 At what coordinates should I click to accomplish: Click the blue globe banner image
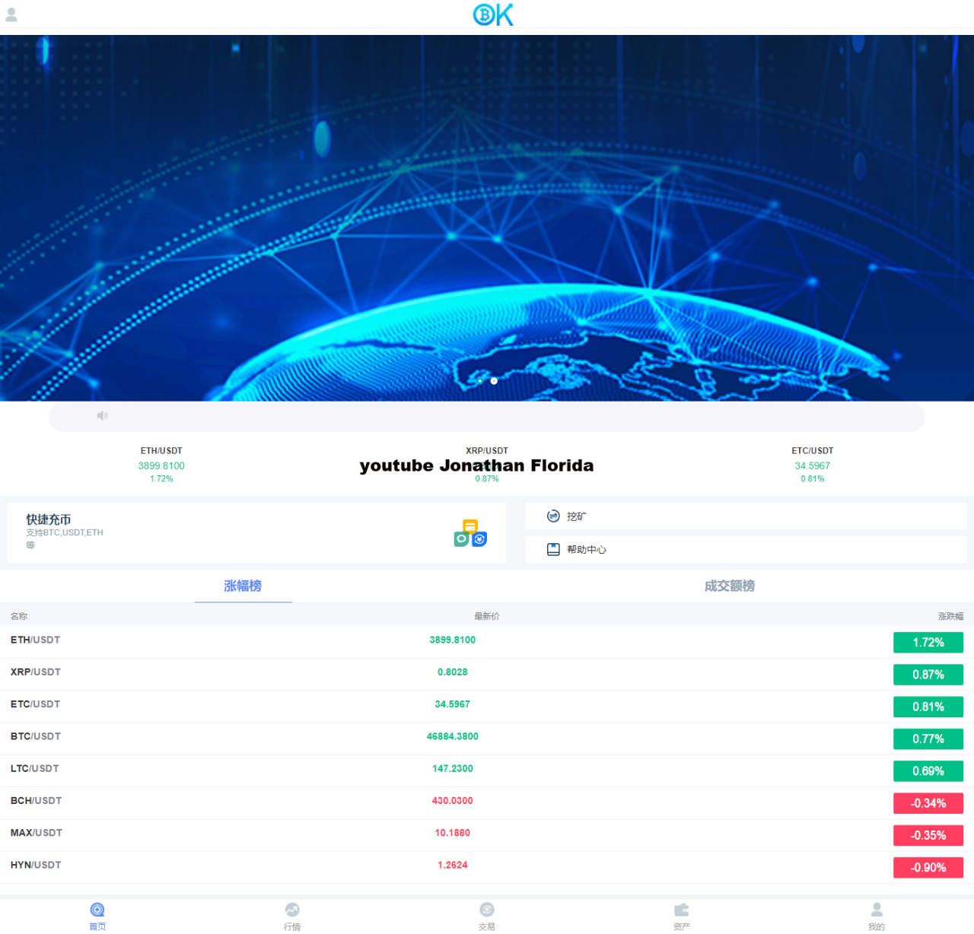point(487,218)
